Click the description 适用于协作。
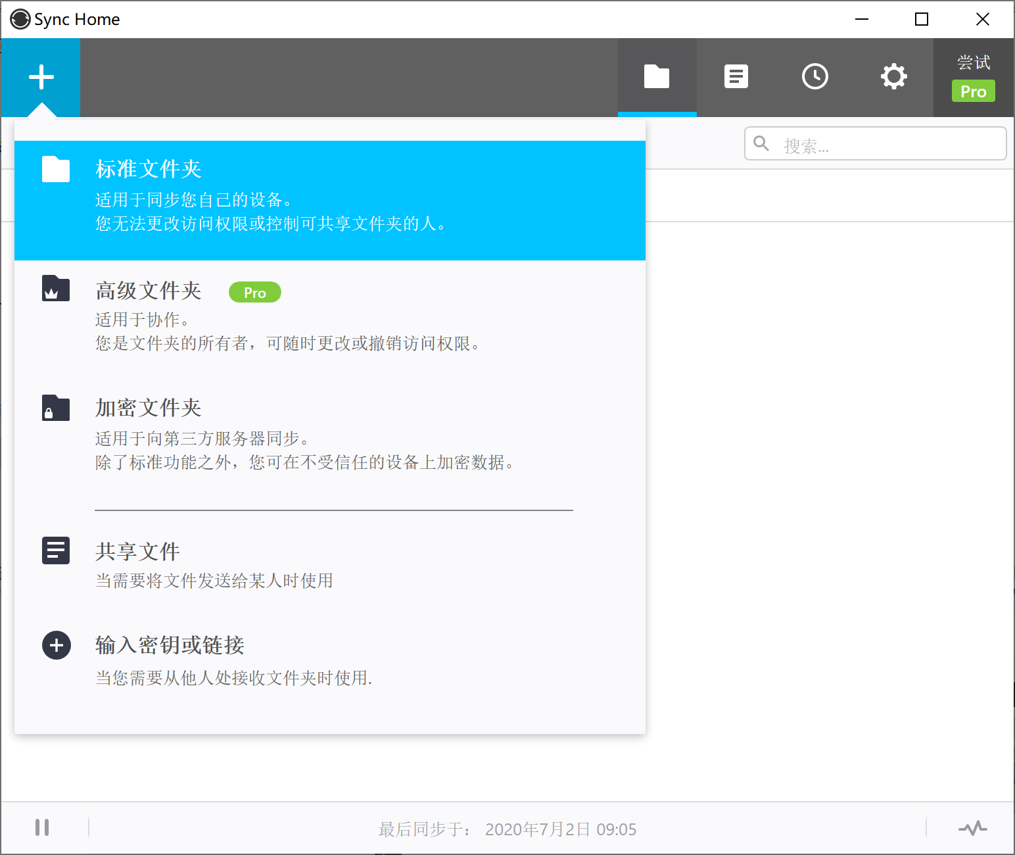Image resolution: width=1015 pixels, height=855 pixels. click(x=143, y=320)
